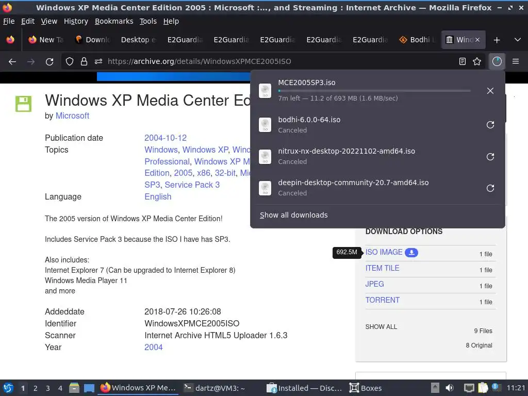The image size is (528, 396).
Task: Open the ITEM TILE download option
Action: pyautogui.click(x=382, y=268)
